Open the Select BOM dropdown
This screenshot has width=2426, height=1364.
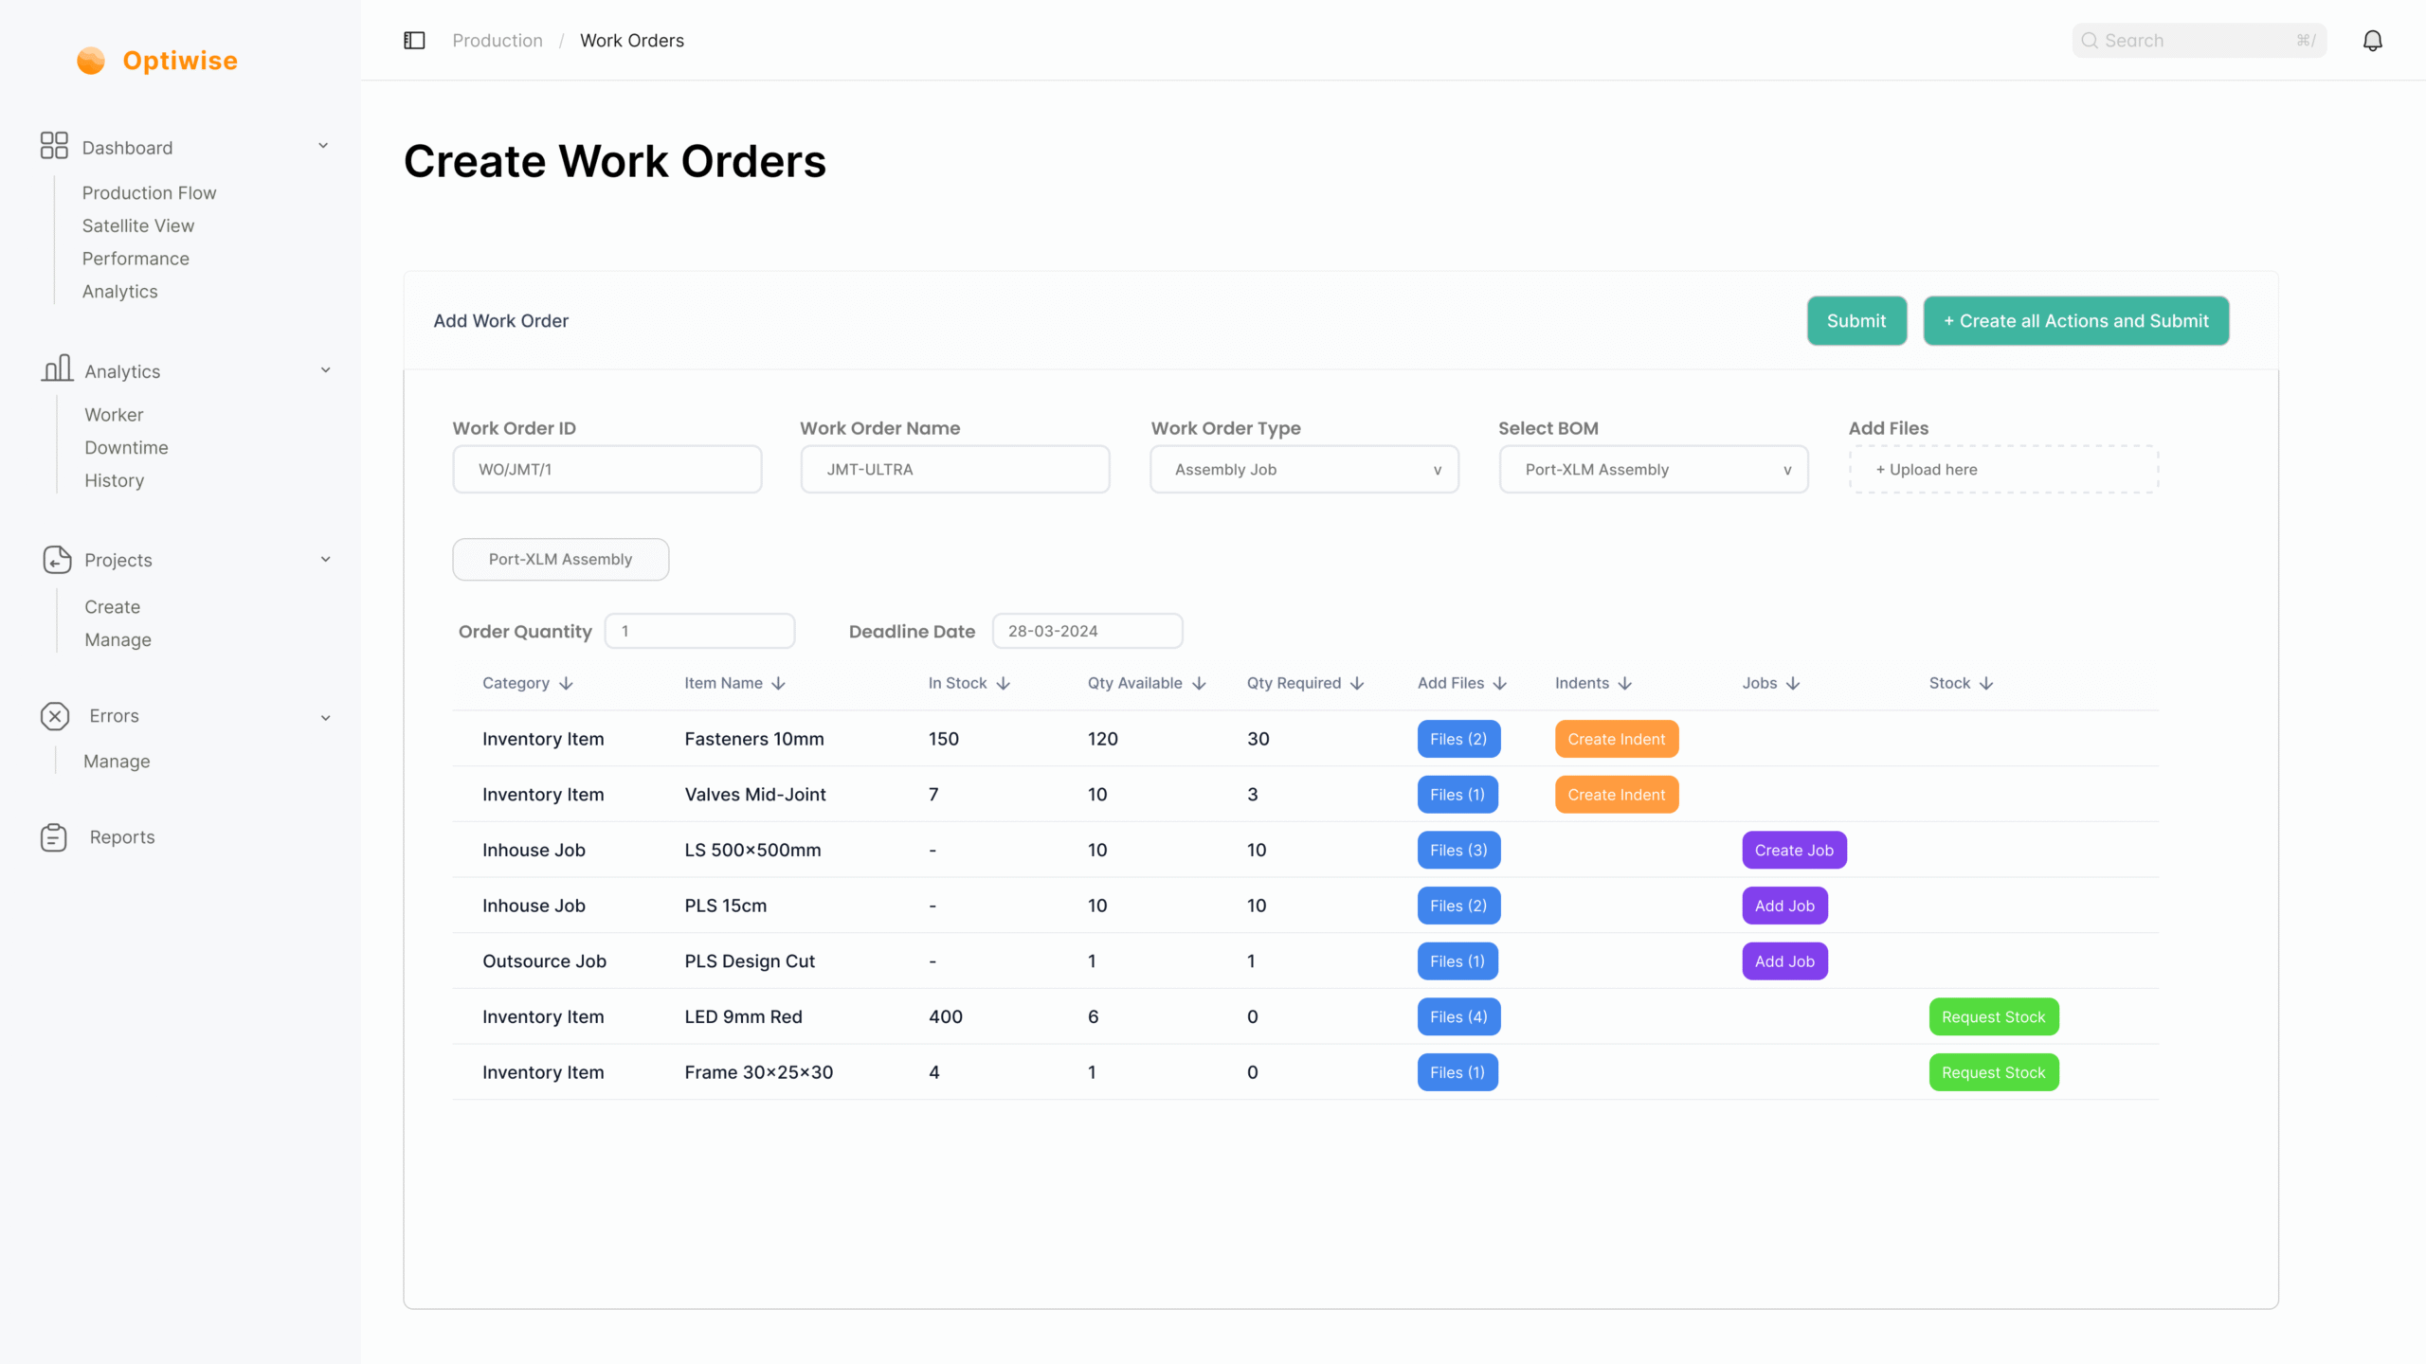(1653, 470)
